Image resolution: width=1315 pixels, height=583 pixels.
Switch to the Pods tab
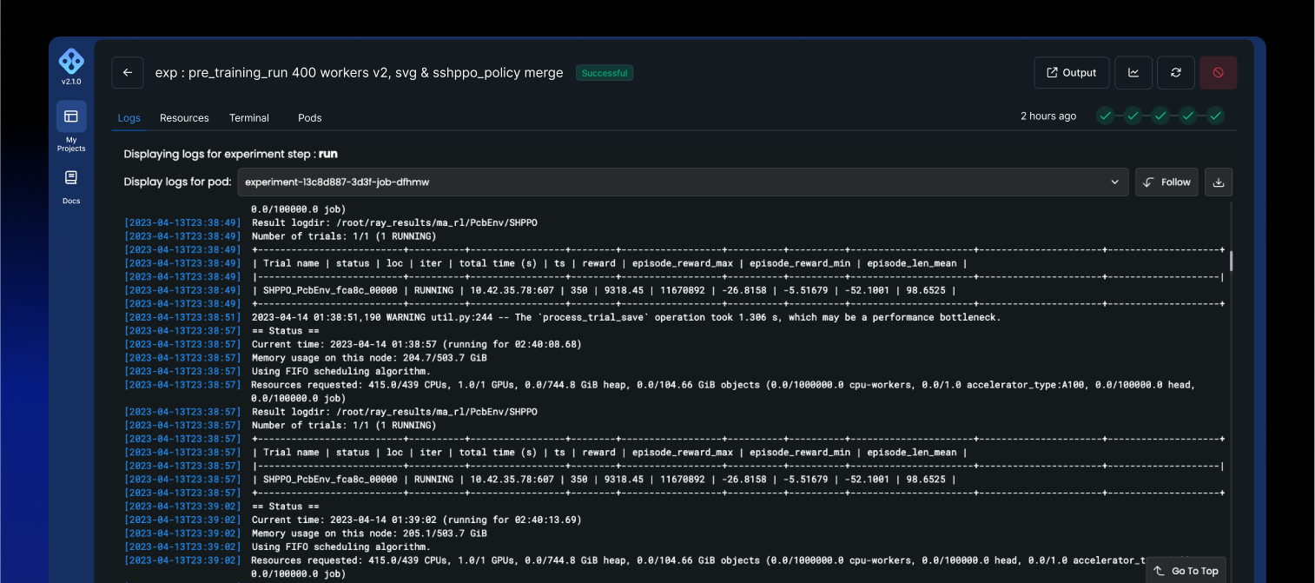(x=310, y=118)
